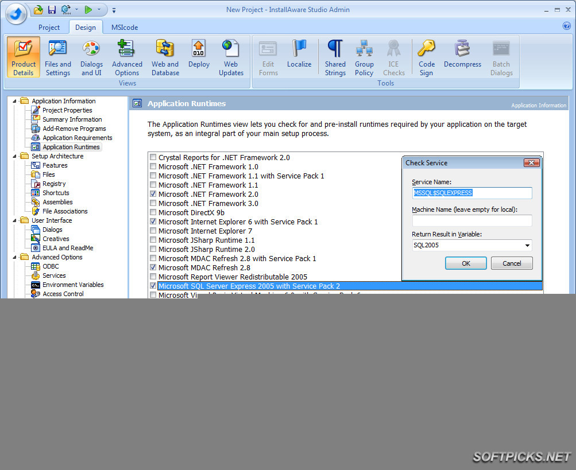576x470 pixels.
Task: Save project using floppy disk icon
Action: 52,10
